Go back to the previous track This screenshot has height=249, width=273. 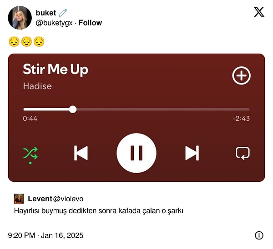click(x=81, y=153)
